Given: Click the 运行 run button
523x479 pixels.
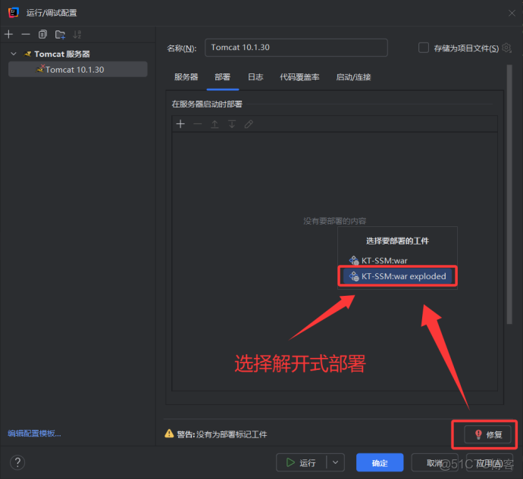Looking at the screenshot, I should click(x=301, y=462).
